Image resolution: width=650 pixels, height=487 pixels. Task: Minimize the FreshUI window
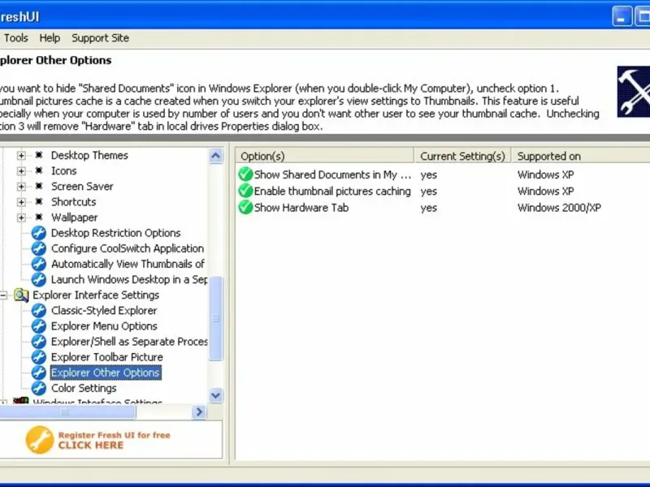click(622, 17)
